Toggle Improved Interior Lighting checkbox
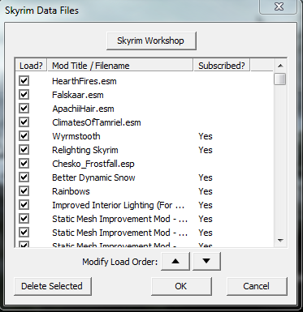Image resolution: width=303 pixels, height=312 pixels. pyautogui.click(x=24, y=205)
